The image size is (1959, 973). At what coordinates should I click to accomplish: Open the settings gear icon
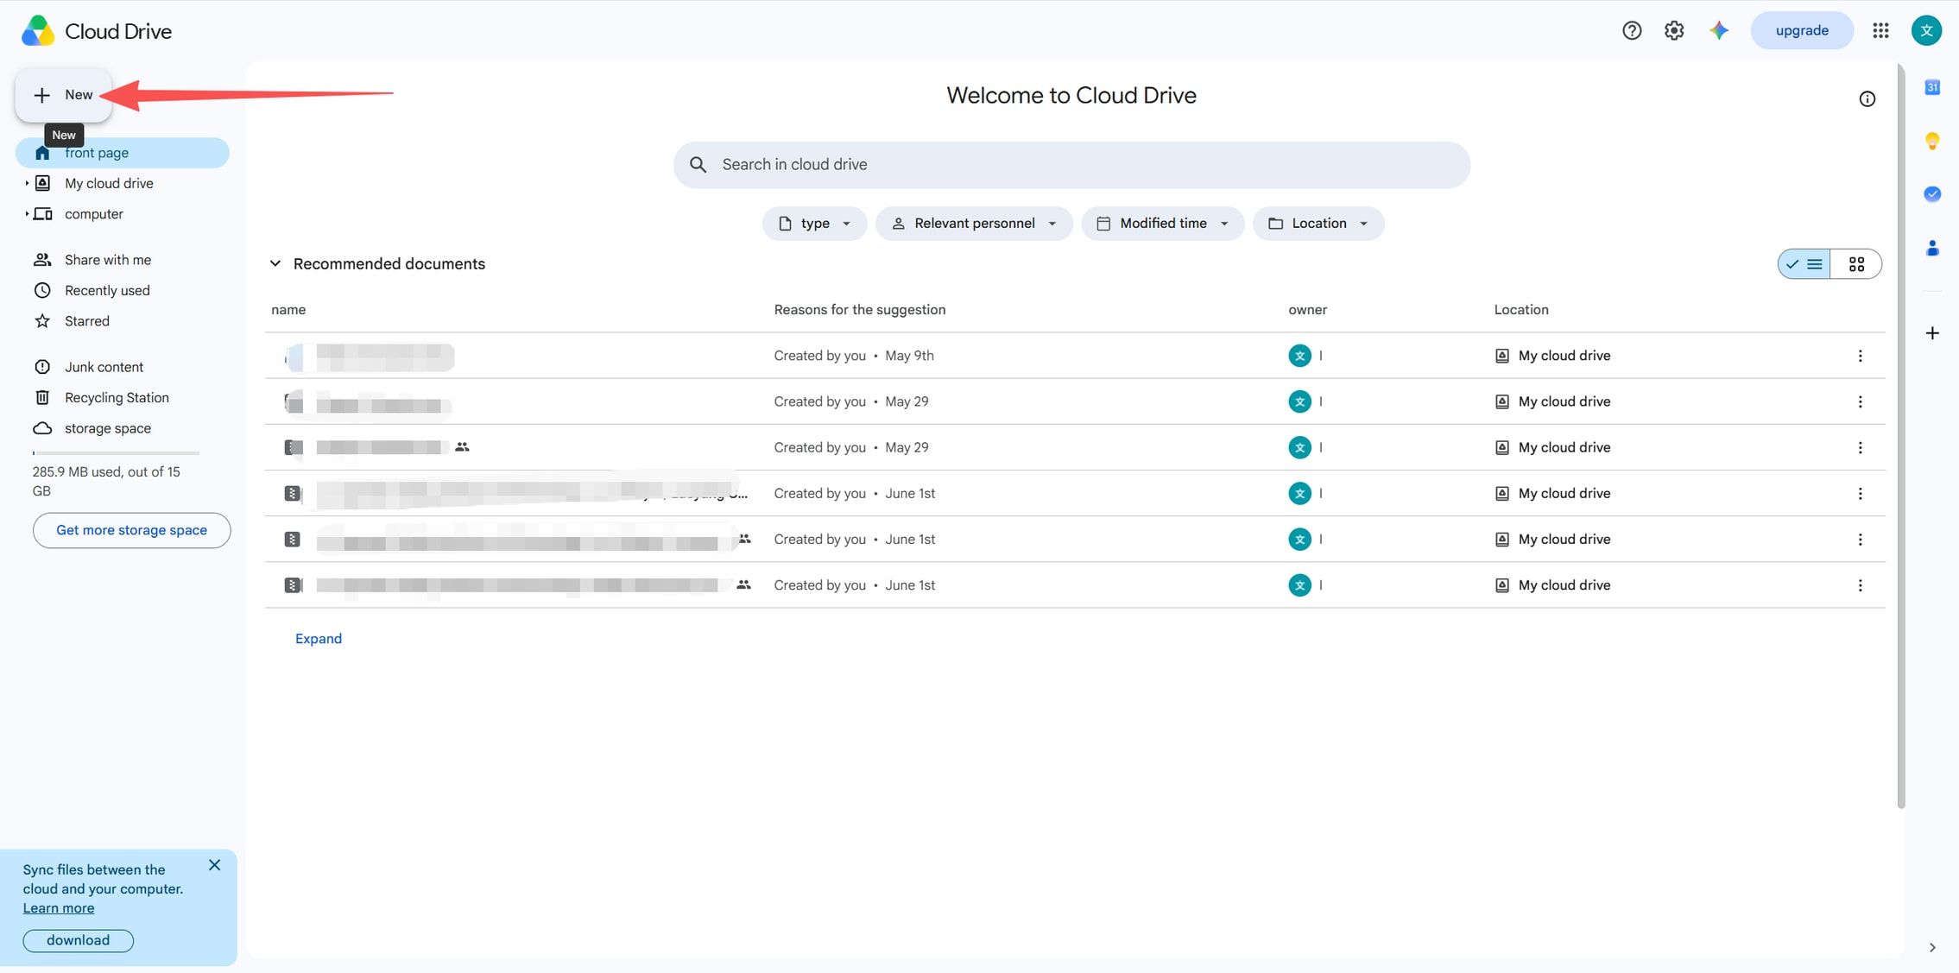point(1673,31)
